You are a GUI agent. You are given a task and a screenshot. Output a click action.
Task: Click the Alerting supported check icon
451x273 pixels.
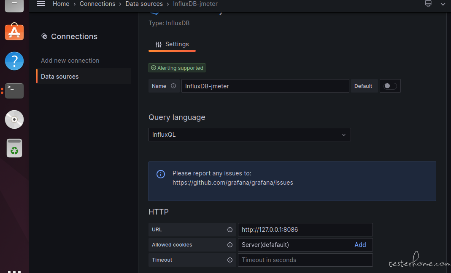(x=154, y=68)
